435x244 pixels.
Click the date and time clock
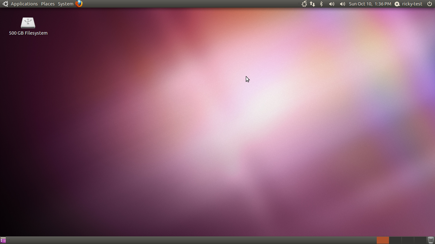point(370,4)
